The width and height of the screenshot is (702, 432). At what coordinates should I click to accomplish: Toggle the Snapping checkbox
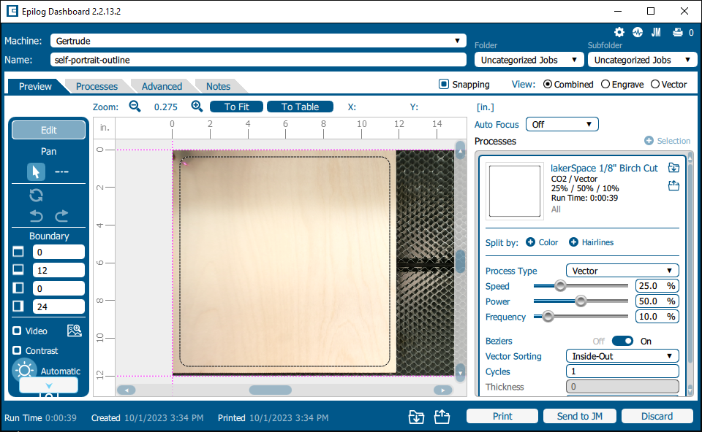pyautogui.click(x=443, y=85)
